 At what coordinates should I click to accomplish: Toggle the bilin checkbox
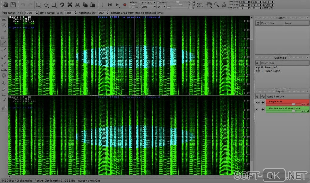point(198,6)
